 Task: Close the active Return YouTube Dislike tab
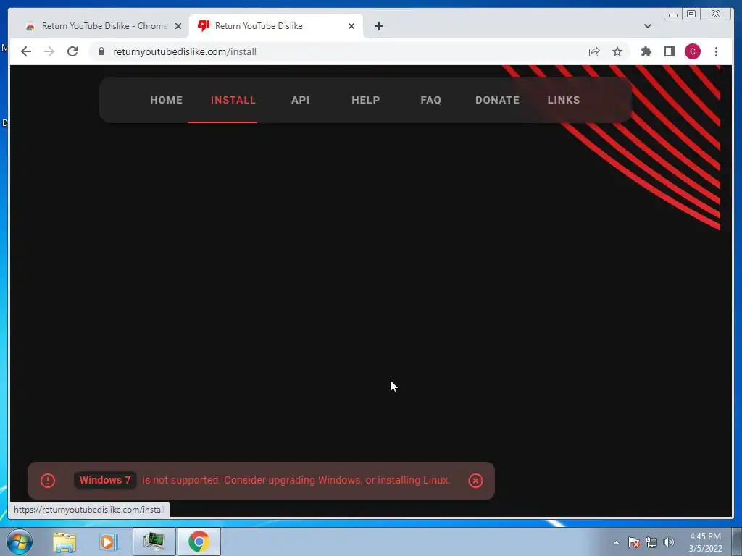click(x=351, y=26)
